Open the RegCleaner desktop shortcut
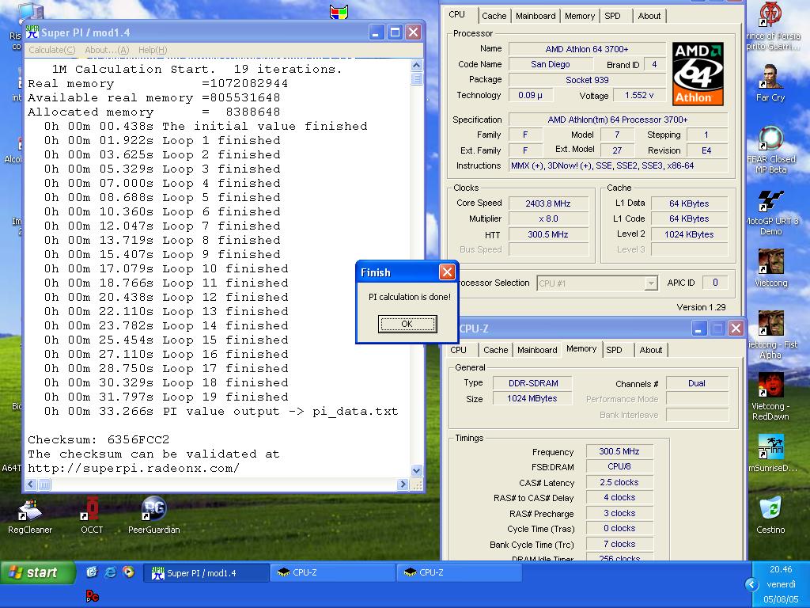 (30, 516)
